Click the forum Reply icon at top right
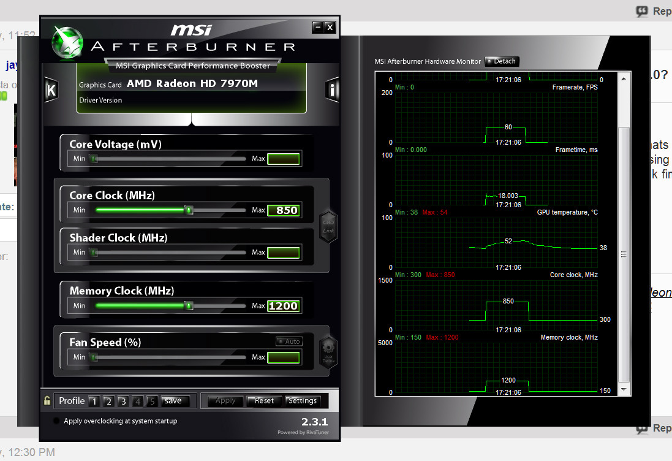672x461 pixels. [x=642, y=12]
